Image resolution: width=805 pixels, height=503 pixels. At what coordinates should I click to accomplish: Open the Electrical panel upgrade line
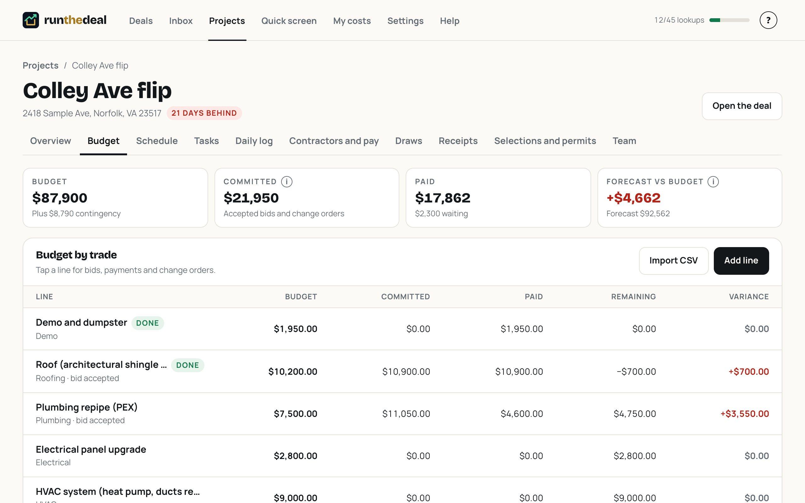click(402, 456)
